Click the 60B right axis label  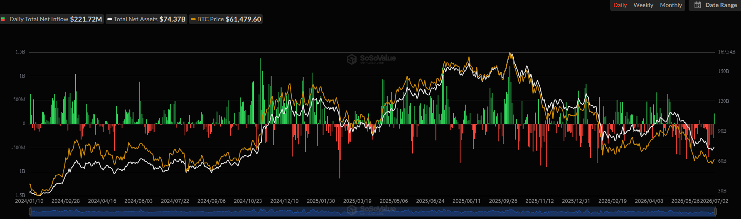tap(722, 161)
